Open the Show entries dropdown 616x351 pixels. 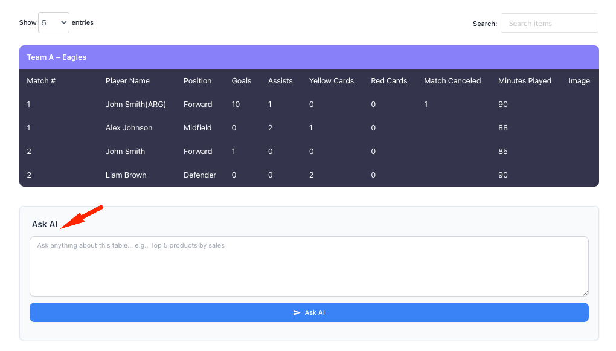pyautogui.click(x=53, y=23)
